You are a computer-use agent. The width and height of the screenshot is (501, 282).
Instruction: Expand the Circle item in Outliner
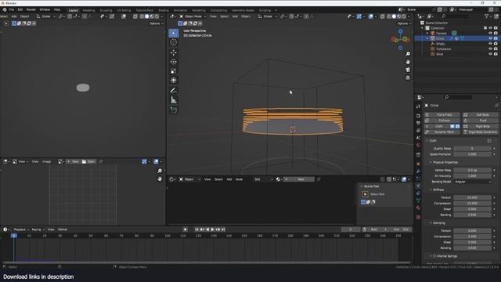(427, 38)
